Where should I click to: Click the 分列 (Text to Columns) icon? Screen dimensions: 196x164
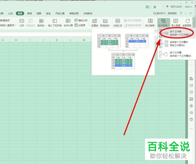[22, 21]
